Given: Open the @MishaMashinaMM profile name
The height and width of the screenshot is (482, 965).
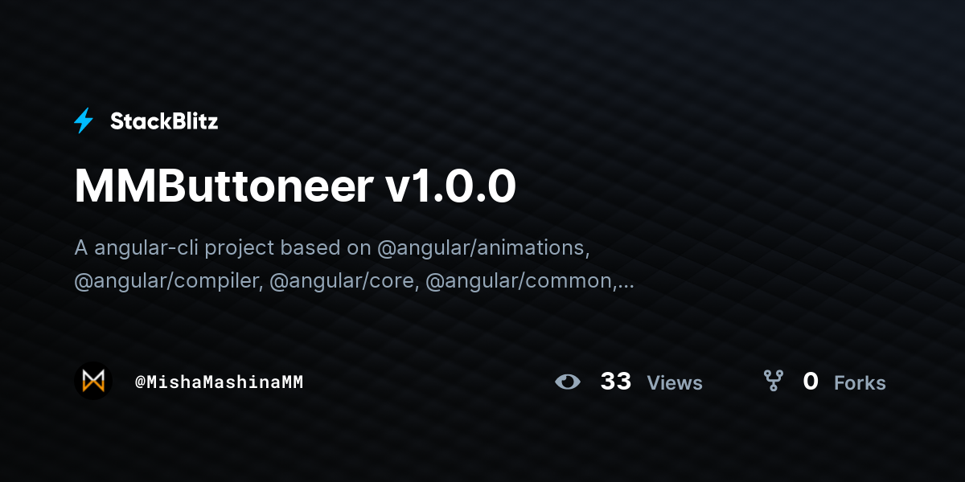Looking at the screenshot, I should (220, 382).
